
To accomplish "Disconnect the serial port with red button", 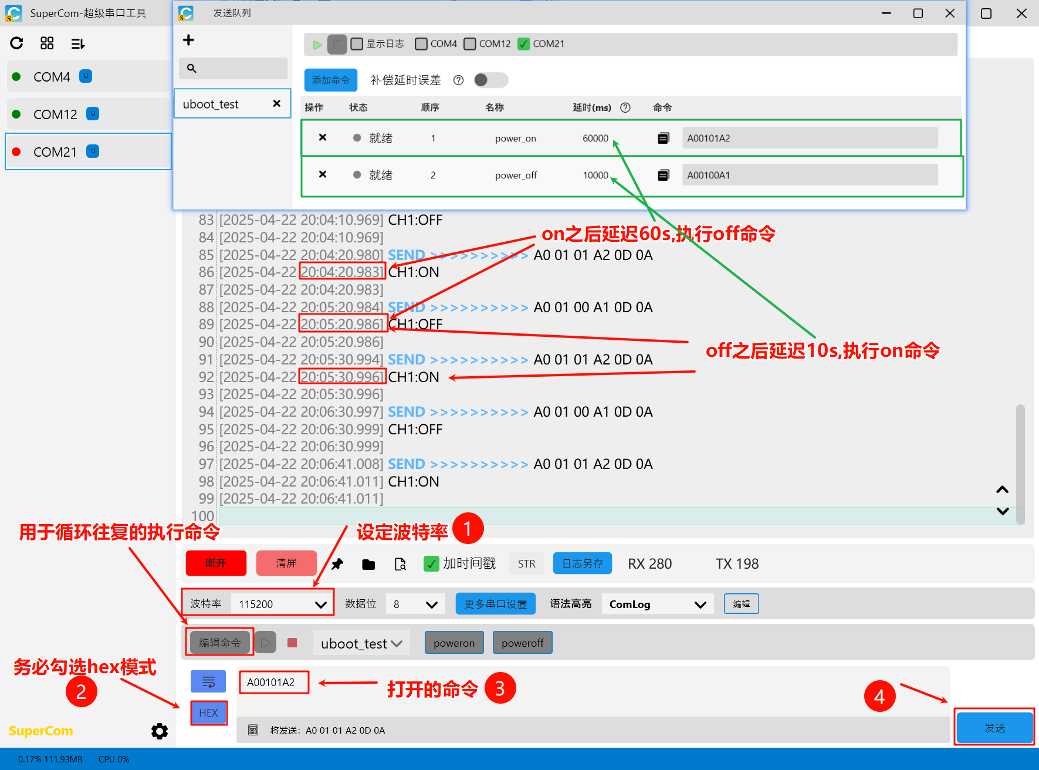I will click(x=216, y=563).
